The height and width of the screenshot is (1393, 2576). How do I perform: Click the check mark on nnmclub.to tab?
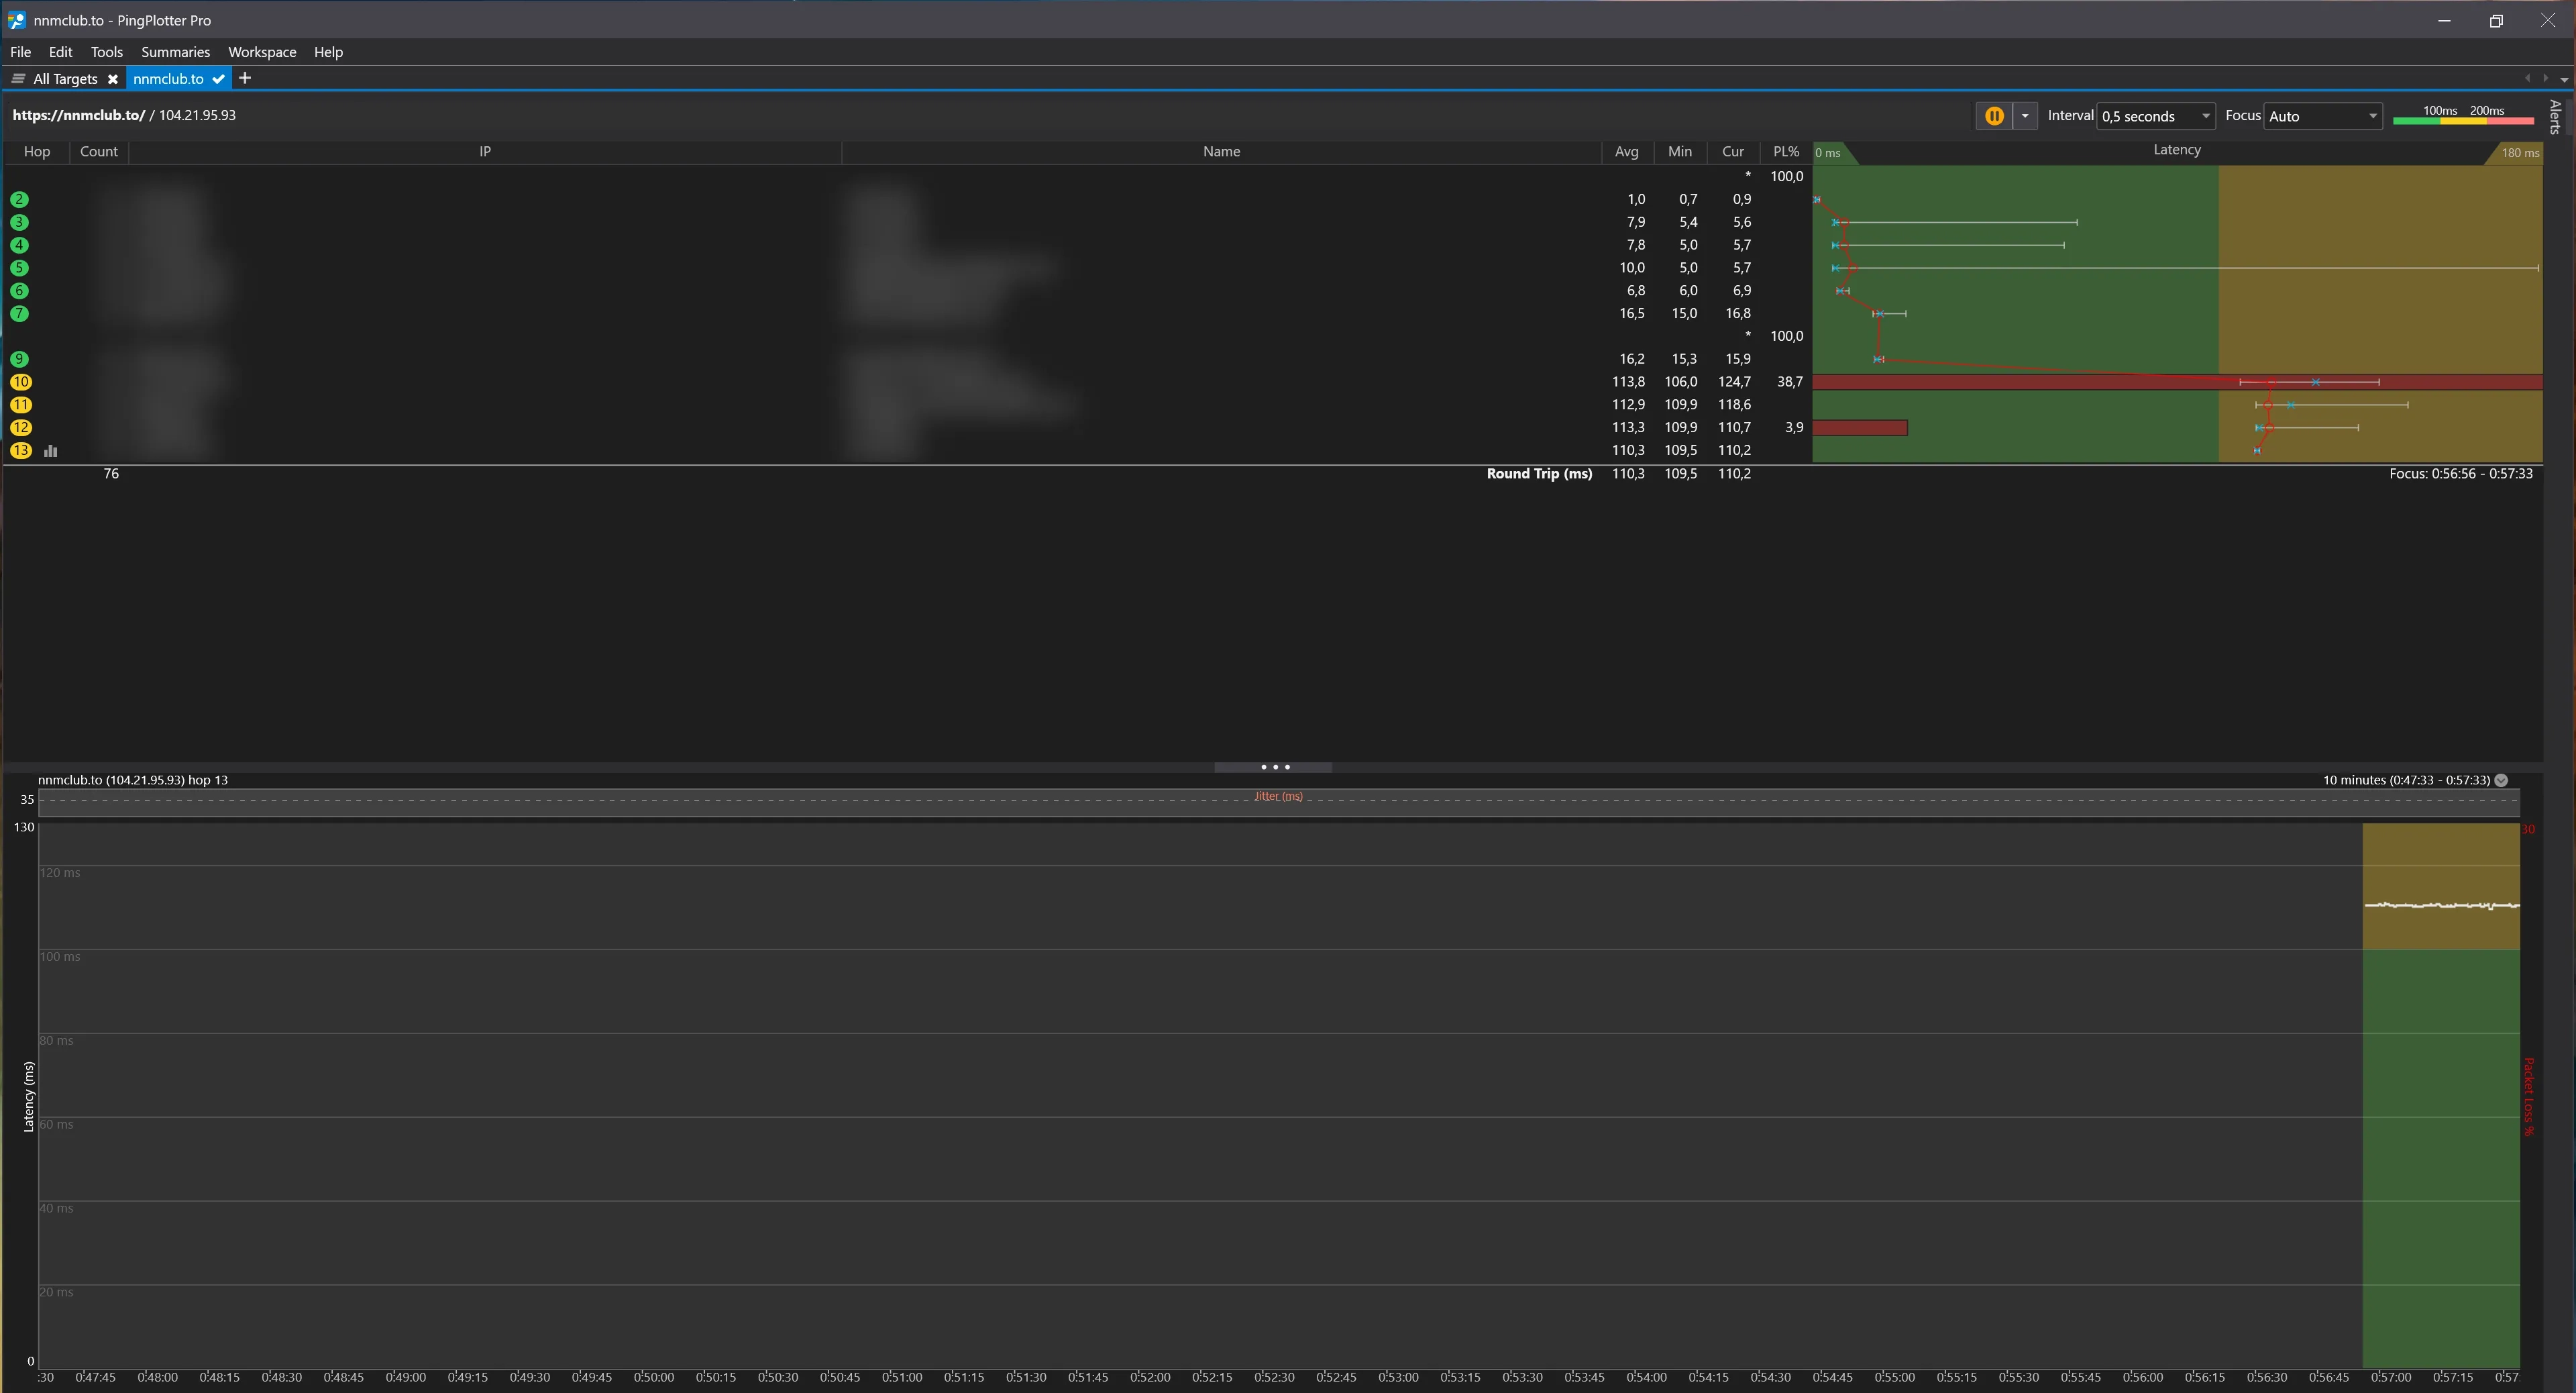click(x=218, y=79)
